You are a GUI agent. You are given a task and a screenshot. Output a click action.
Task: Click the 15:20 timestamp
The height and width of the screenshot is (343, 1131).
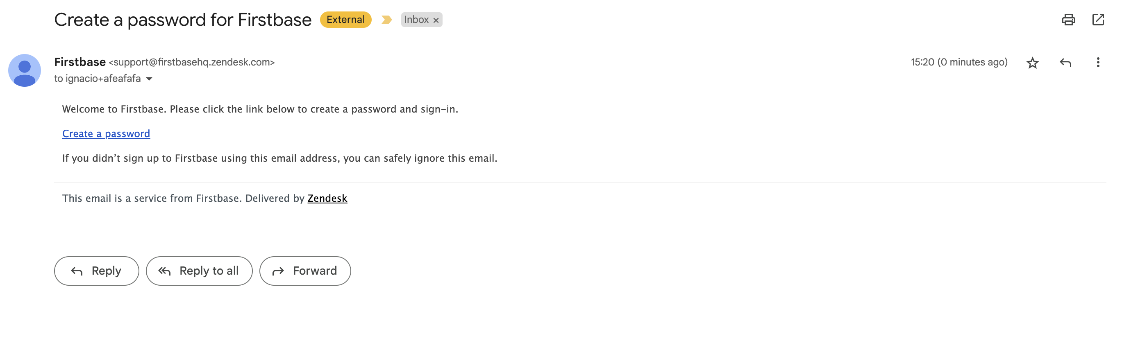coord(959,62)
